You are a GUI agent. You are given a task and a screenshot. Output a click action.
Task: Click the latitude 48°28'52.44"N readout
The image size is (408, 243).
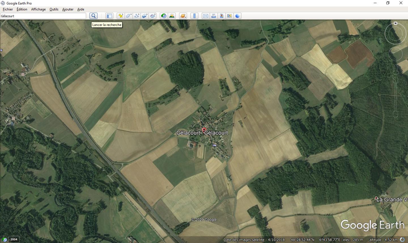pyautogui.click(x=302, y=240)
